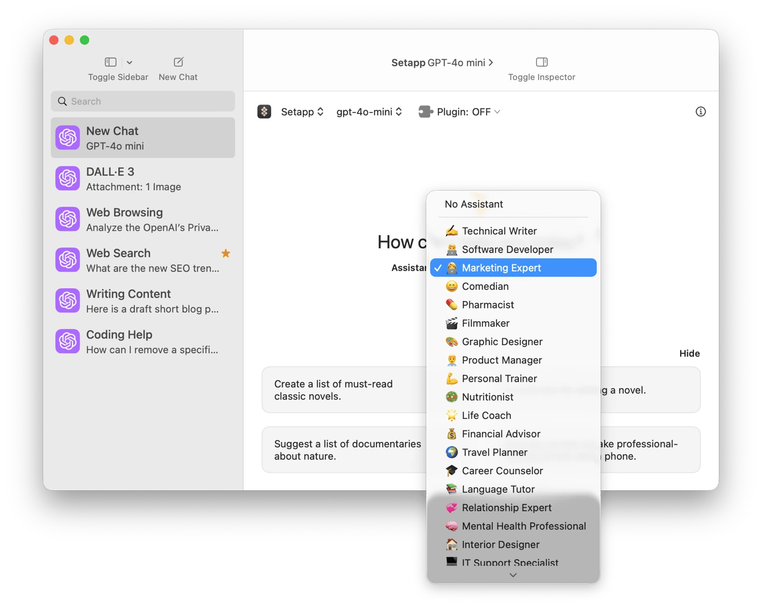This screenshot has width=762, height=605.
Task: Open the Web Search conversation
Action: (143, 260)
